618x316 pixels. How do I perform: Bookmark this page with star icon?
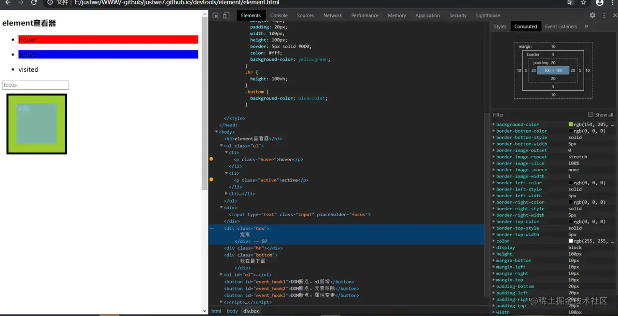click(x=583, y=2)
